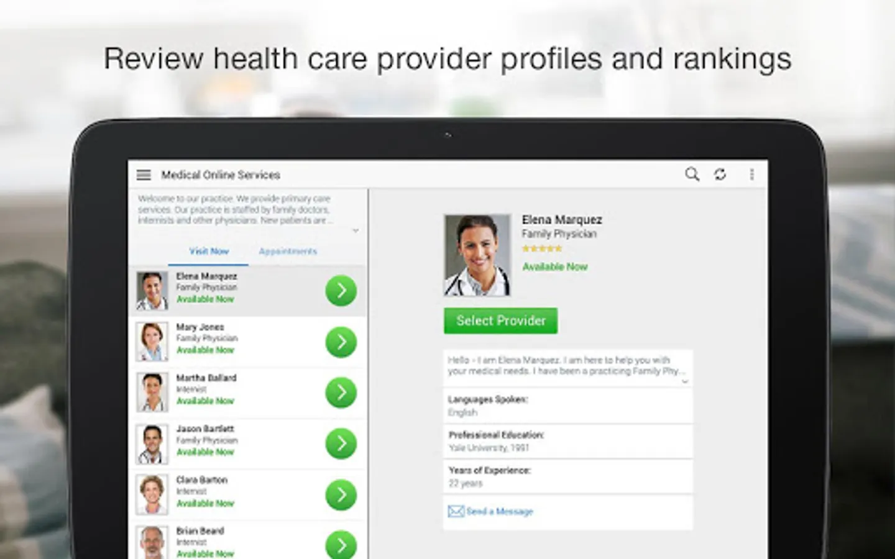The width and height of the screenshot is (895, 559).
Task: Tap green arrow next to Brian Beard
Action: (x=341, y=544)
